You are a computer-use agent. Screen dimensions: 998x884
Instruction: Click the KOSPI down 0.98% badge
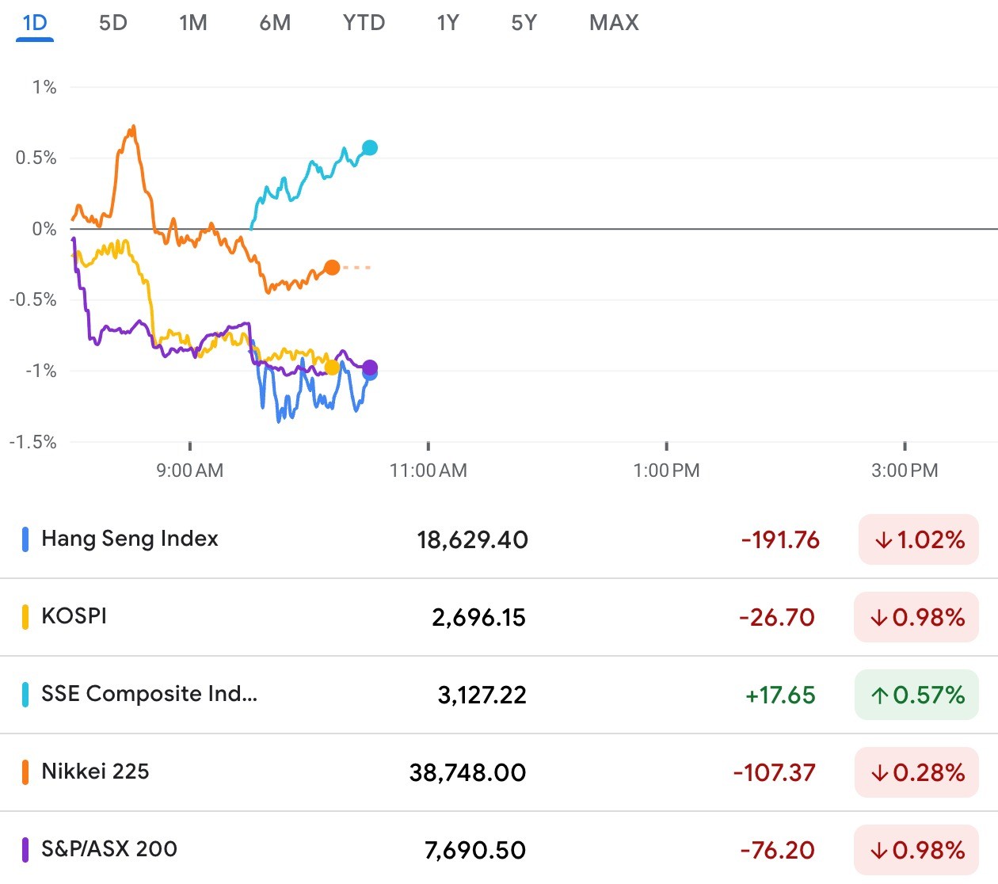(916, 617)
